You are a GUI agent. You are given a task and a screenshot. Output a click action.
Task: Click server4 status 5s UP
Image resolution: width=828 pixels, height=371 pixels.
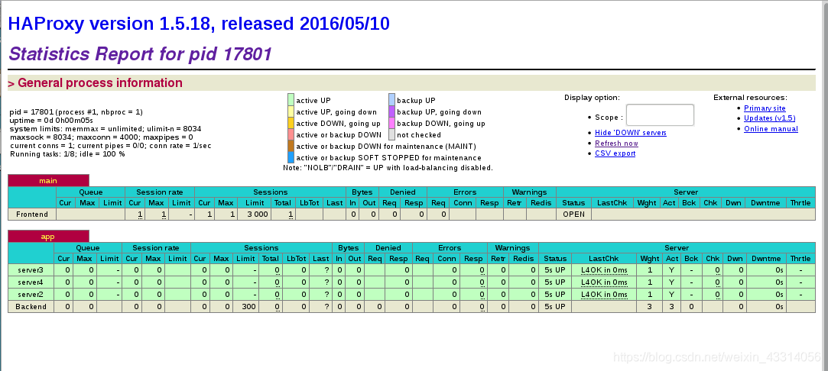coord(554,282)
